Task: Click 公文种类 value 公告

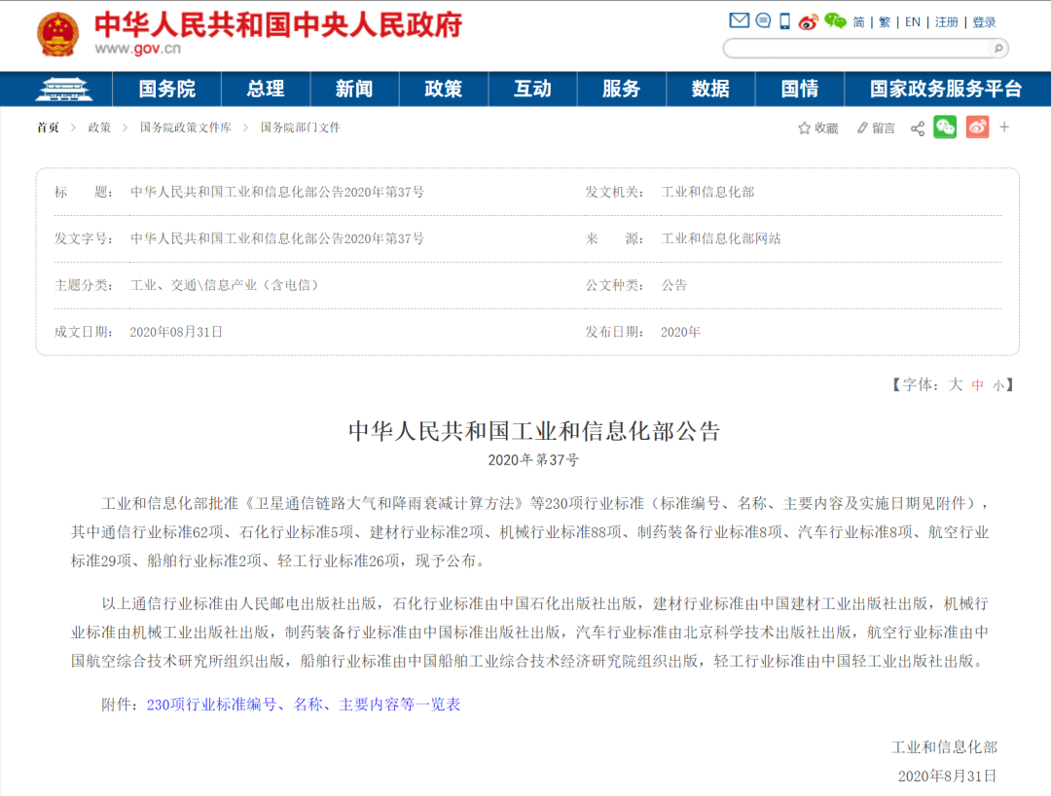Action: 674,285
